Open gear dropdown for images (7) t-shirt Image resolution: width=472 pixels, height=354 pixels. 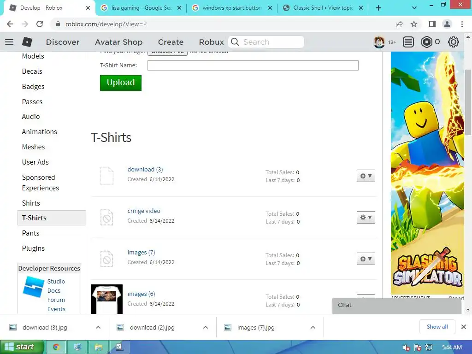[x=366, y=259]
